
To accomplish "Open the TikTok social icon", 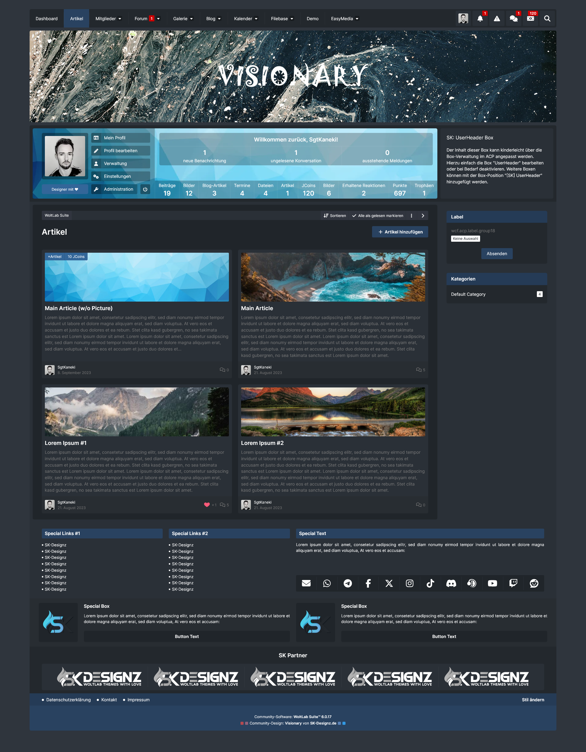I will (430, 583).
